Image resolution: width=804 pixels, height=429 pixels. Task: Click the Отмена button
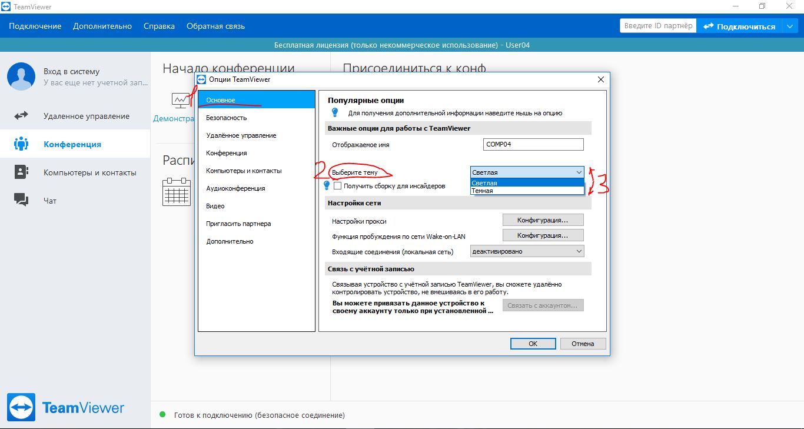coord(583,344)
